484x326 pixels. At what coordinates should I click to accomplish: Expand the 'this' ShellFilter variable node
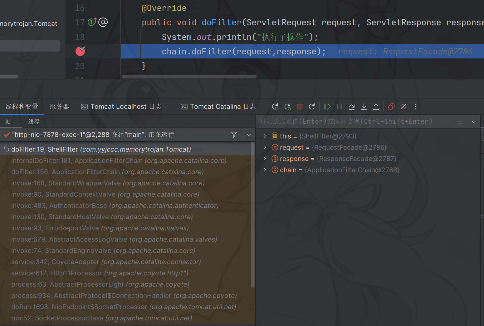265,136
